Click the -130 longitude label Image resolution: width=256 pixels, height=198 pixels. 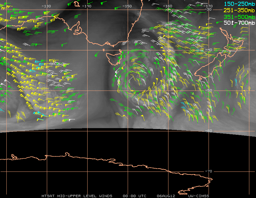pyautogui.click(x=46, y=6)
